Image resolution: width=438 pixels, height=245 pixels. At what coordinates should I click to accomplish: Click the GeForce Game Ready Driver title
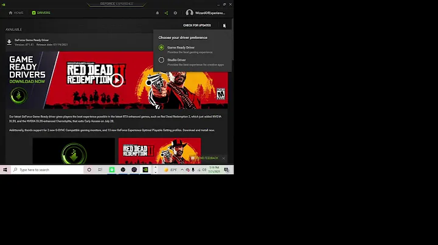32,40
